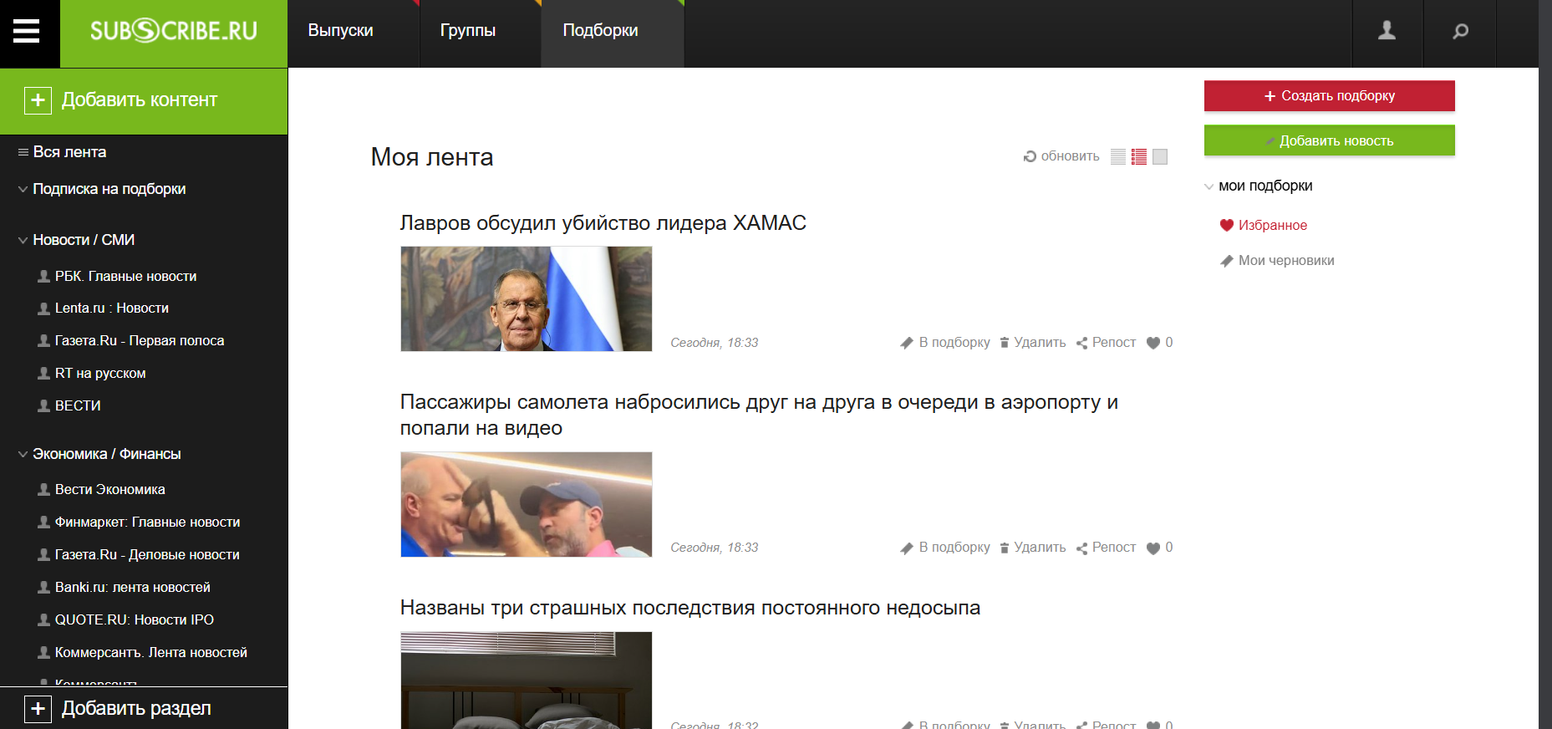Open РБК. Главные новости feed in sidebar
Image resolution: width=1552 pixels, height=729 pixels.
coord(125,277)
